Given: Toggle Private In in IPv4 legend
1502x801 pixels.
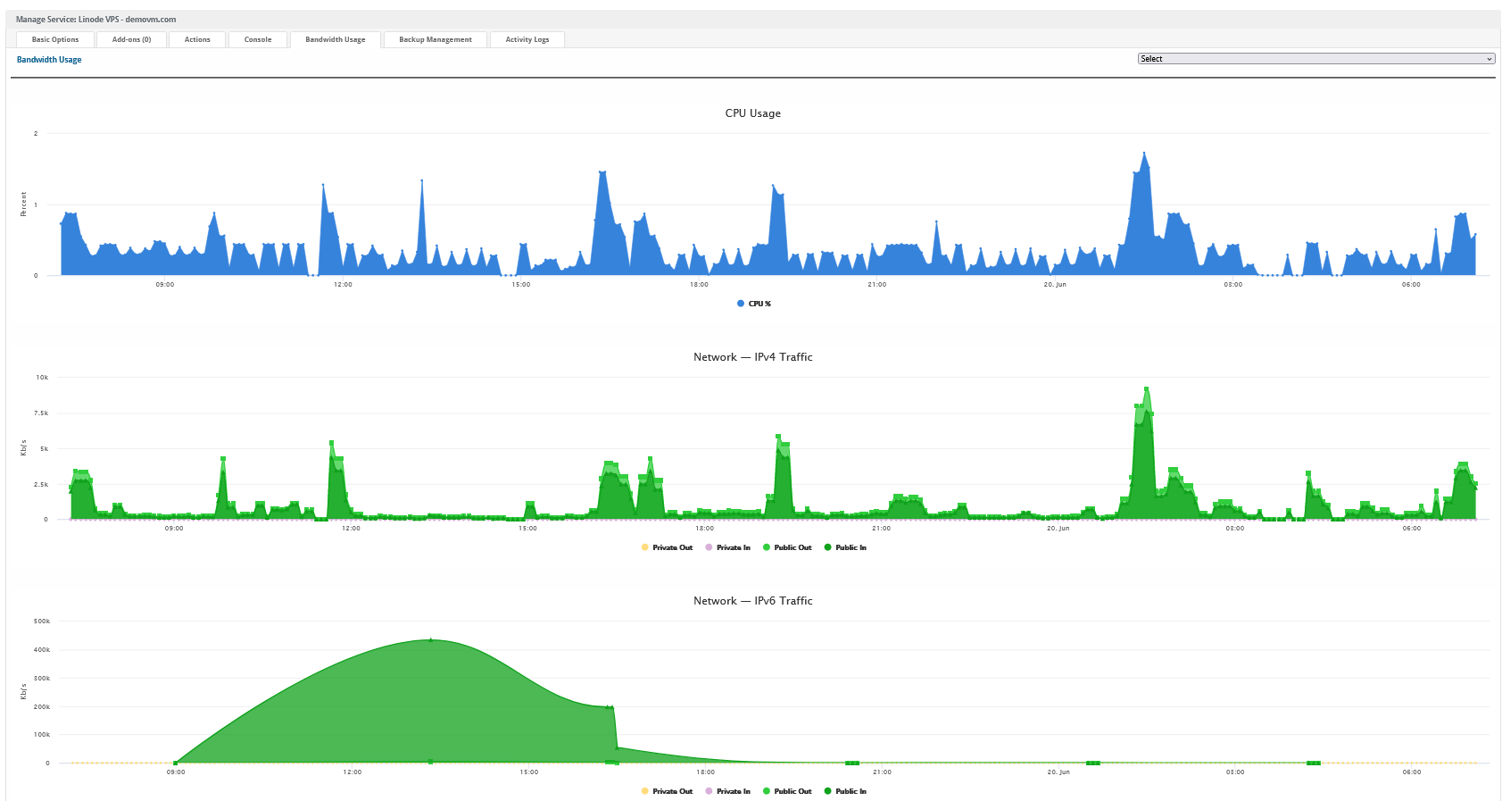Looking at the screenshot, I should coord(727,547).
